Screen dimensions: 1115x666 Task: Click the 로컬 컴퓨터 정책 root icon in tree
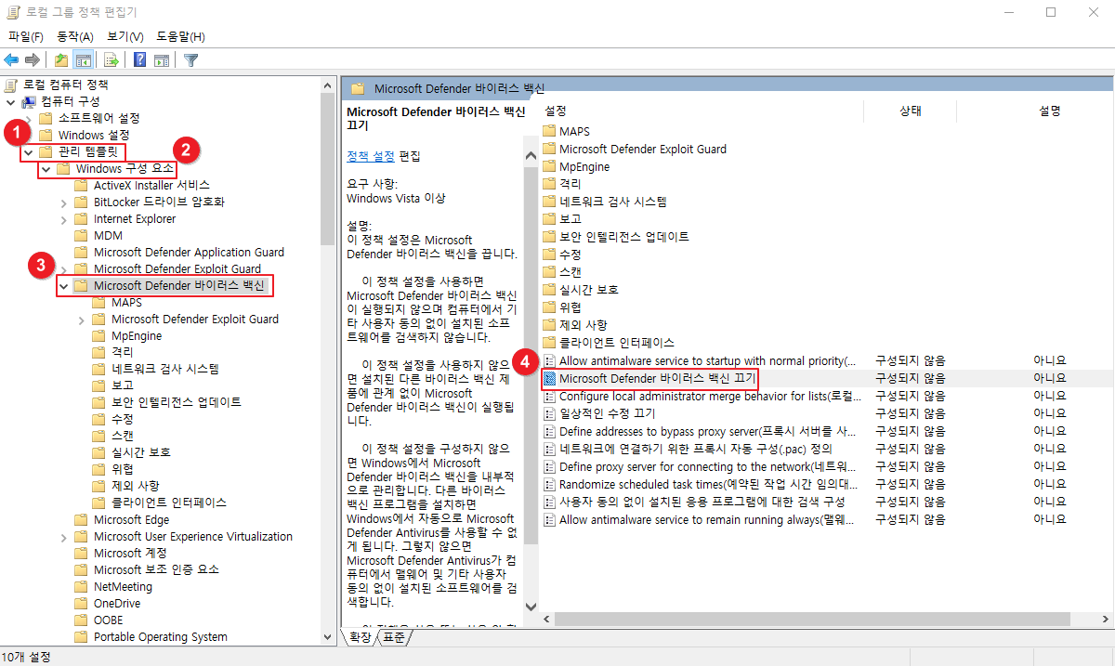[11, 85]
